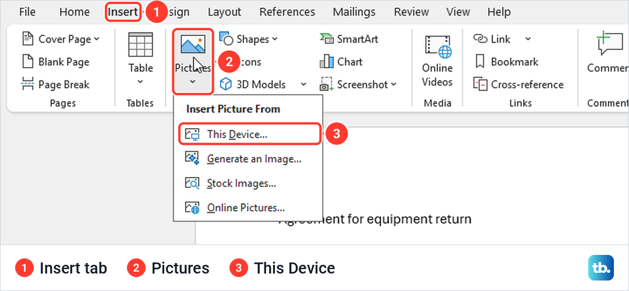Open the Layout tab

pyautogui.click(x=224, y=12)
